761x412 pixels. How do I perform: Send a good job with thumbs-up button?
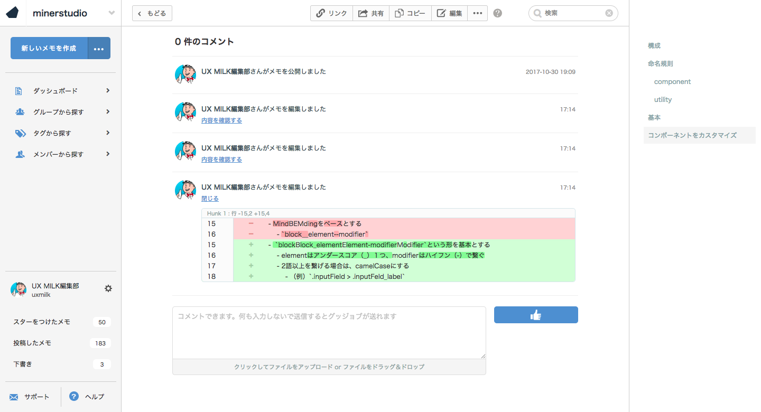[x=535, y=315]
